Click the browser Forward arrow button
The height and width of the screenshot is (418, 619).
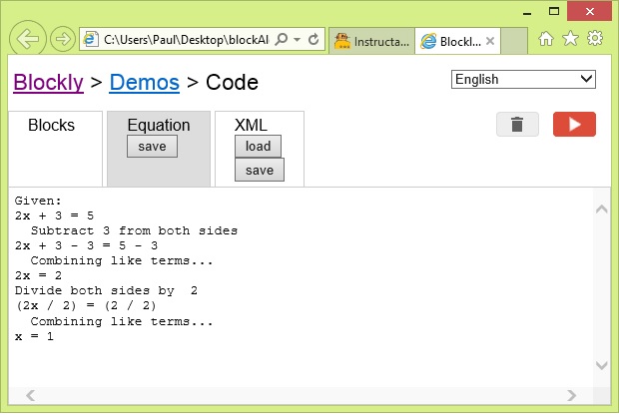point(62,39)
